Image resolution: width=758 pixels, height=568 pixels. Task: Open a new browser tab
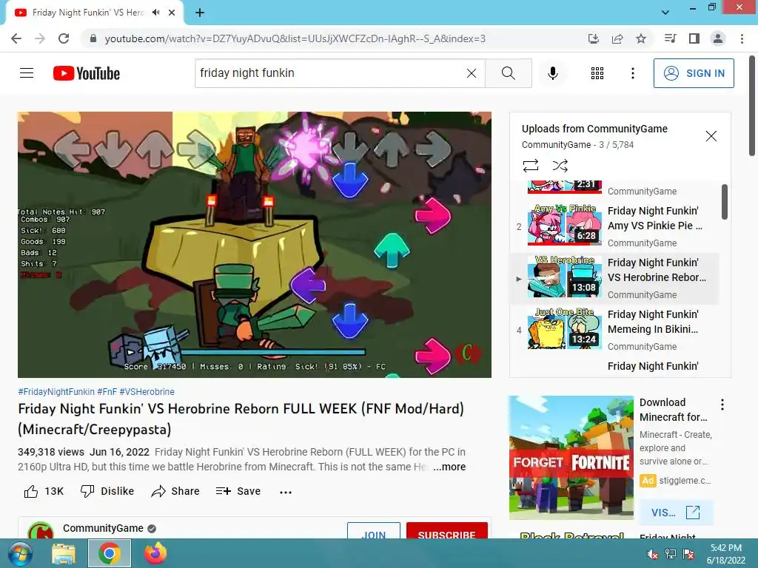click(x=200, y=13)
